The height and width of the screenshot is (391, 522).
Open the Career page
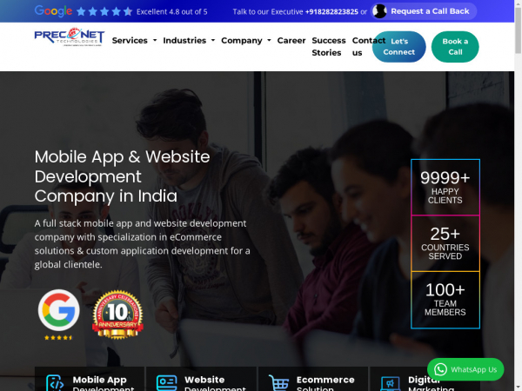coord(291,41)
